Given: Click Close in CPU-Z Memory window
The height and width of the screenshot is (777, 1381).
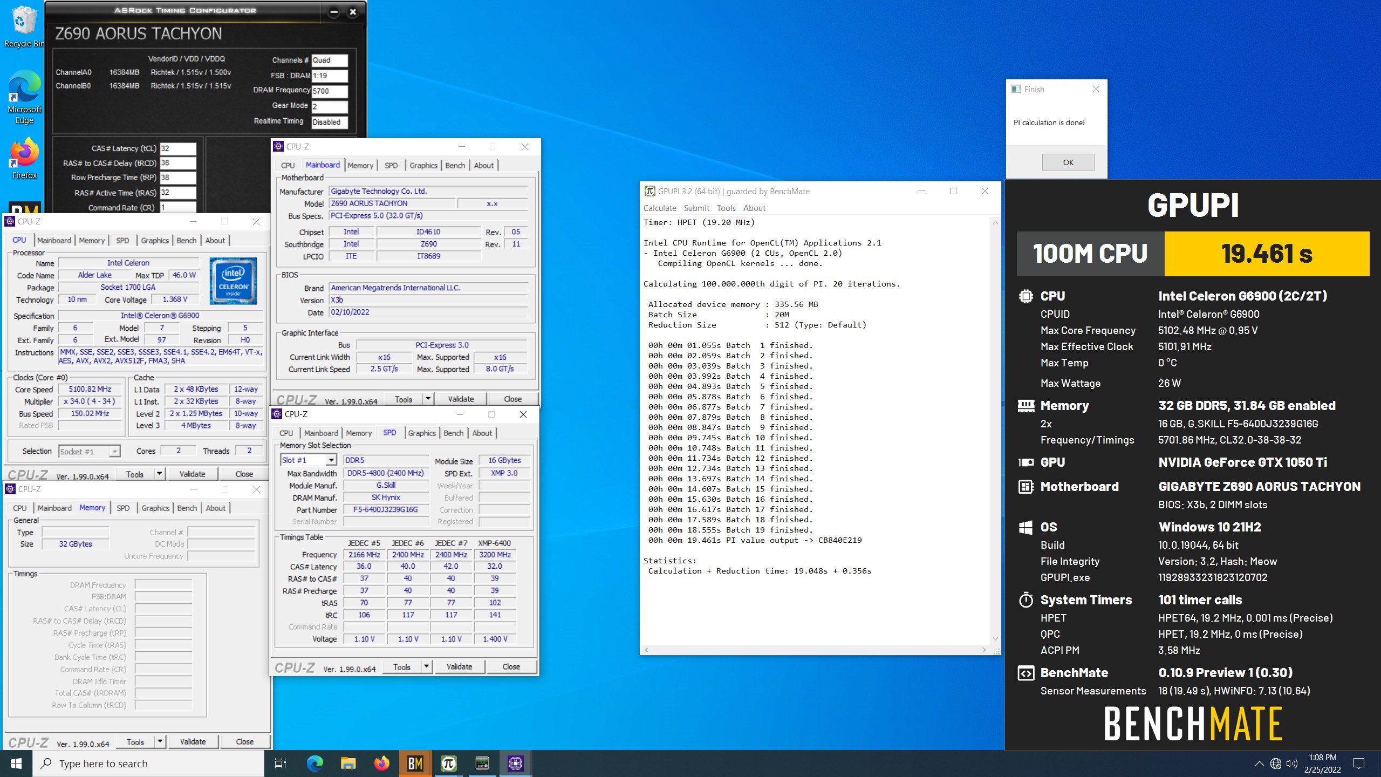Looking at the screenshot, I should click(244, 741).
